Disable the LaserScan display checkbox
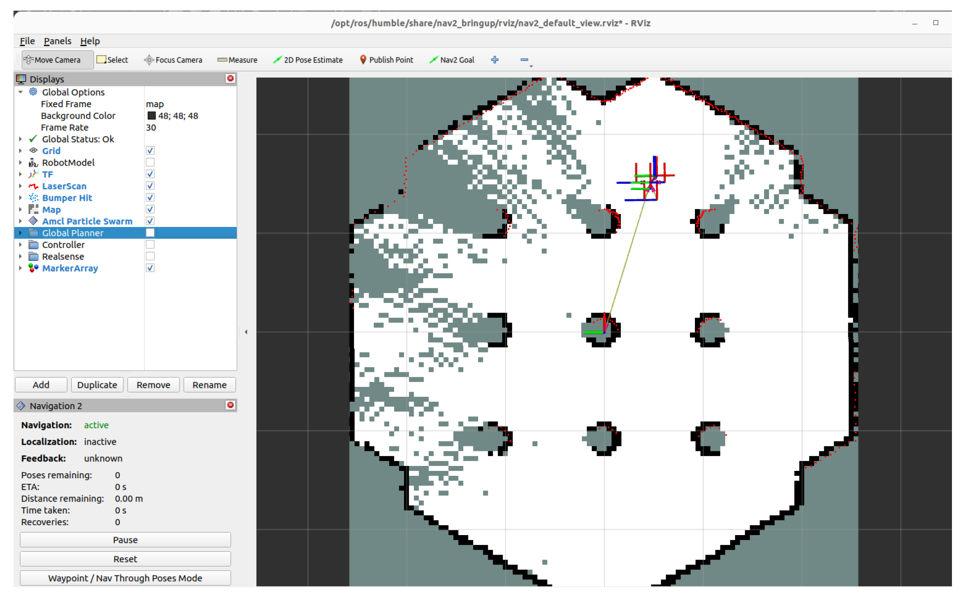This screenshot has width=963, height=594. point(150,186)
